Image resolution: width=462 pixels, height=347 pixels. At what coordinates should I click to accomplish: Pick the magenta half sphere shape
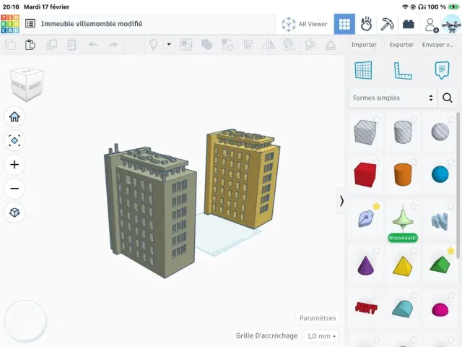[x=440, y=310]
